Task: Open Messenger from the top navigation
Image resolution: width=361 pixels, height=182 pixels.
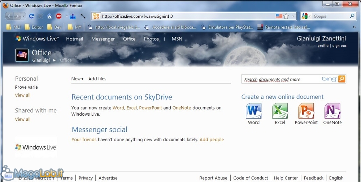Action: [x=103, y=39]
